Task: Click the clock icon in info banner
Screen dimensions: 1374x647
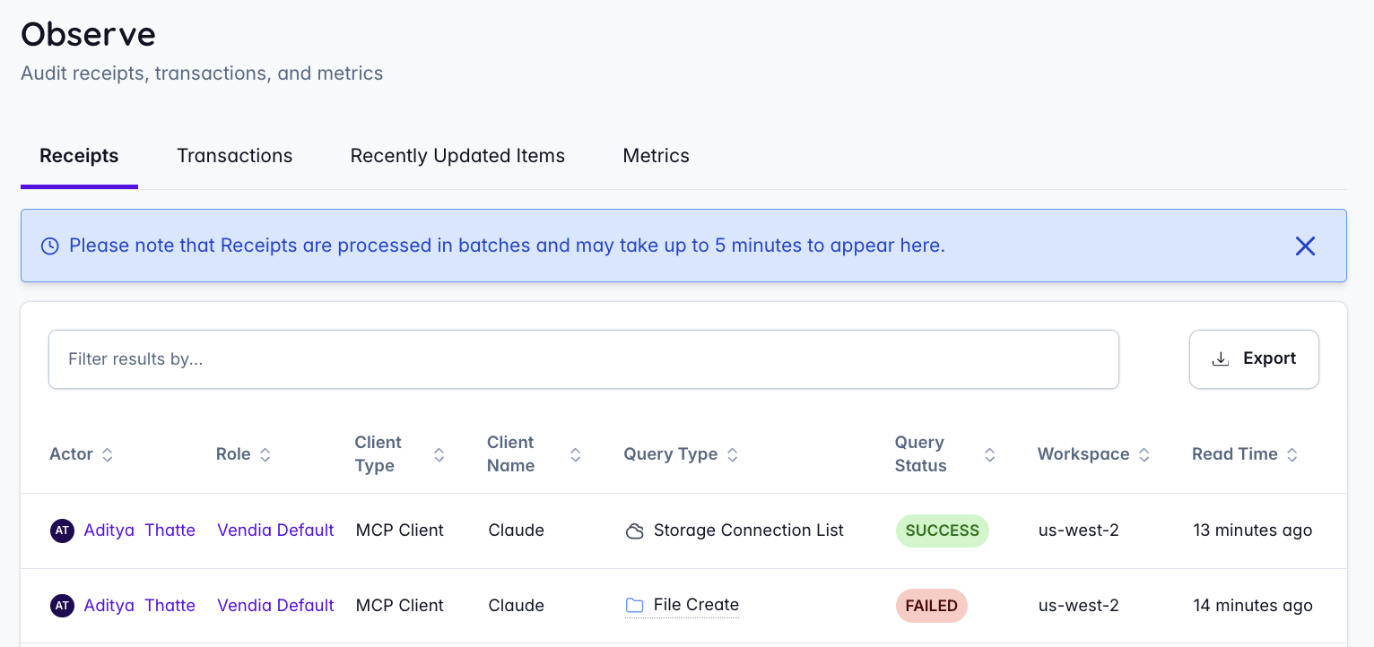Action: 50,246
